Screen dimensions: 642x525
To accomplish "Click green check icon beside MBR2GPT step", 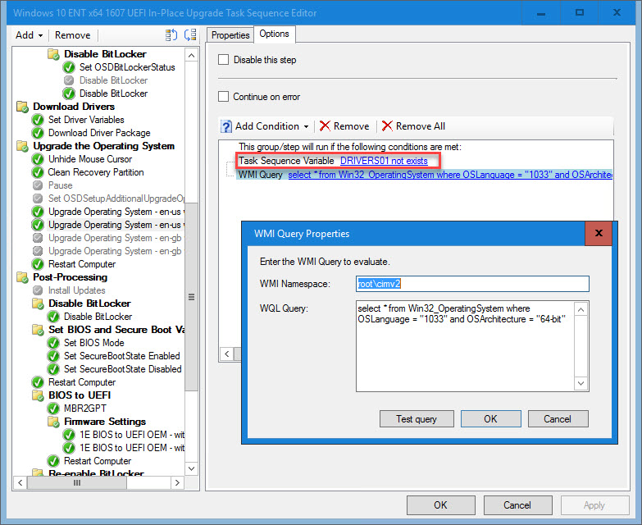I will [53, 409].
